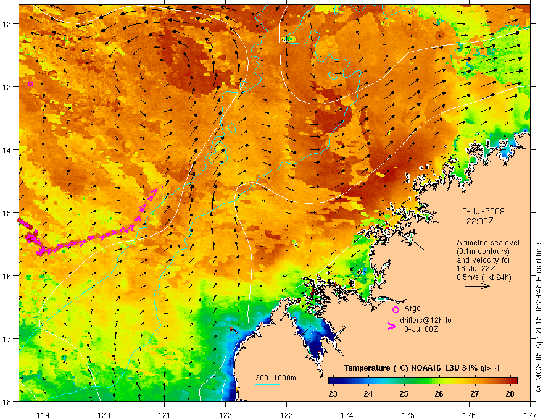Click the IMOS copyright timestamp text
The width and height of the screenshot is (543, 420).
[538, 317]
